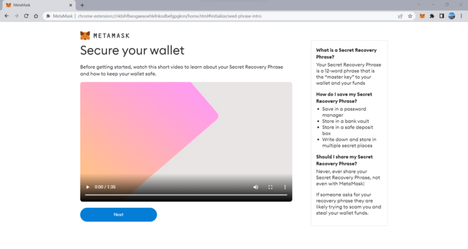Image resolution: width=468 pixels, height=249 pixels.
Task: Click 'Save in a password manager' bullet
Action: [344, 112]
